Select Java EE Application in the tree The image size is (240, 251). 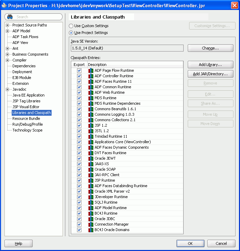click(29, 95)
